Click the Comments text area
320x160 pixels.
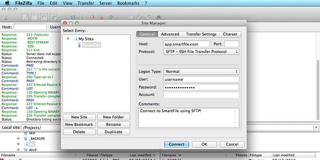point(188,118)
